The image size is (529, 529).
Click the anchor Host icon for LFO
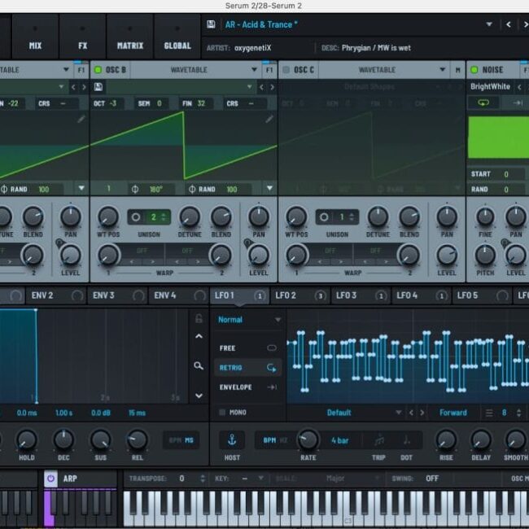[230, 440]
